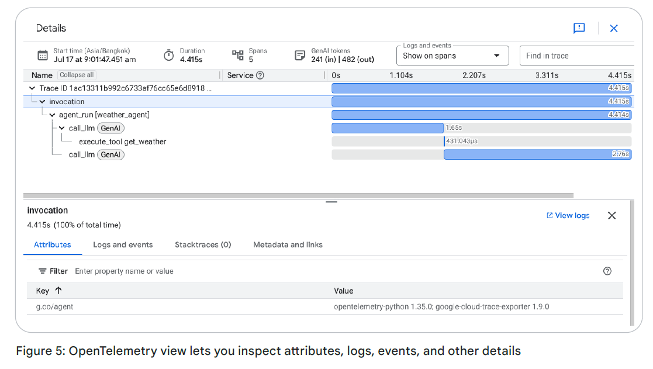Click the GenAI tokens icon
The image size is (653, 369).
(x=300, y=56)
